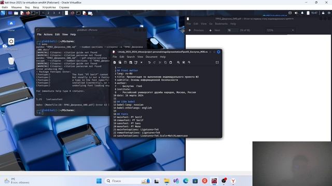Open terminal launcher dropdown arrow in Kali panel
332x186 pixels.
click(37, 13)
